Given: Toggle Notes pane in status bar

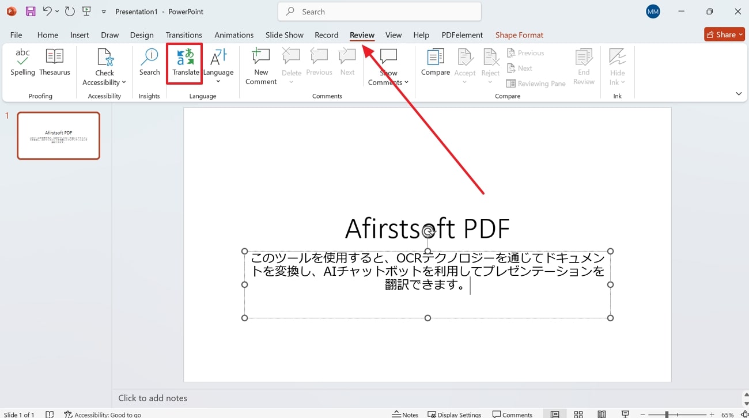Looking at the screenshot, I should tap(405, 414).
